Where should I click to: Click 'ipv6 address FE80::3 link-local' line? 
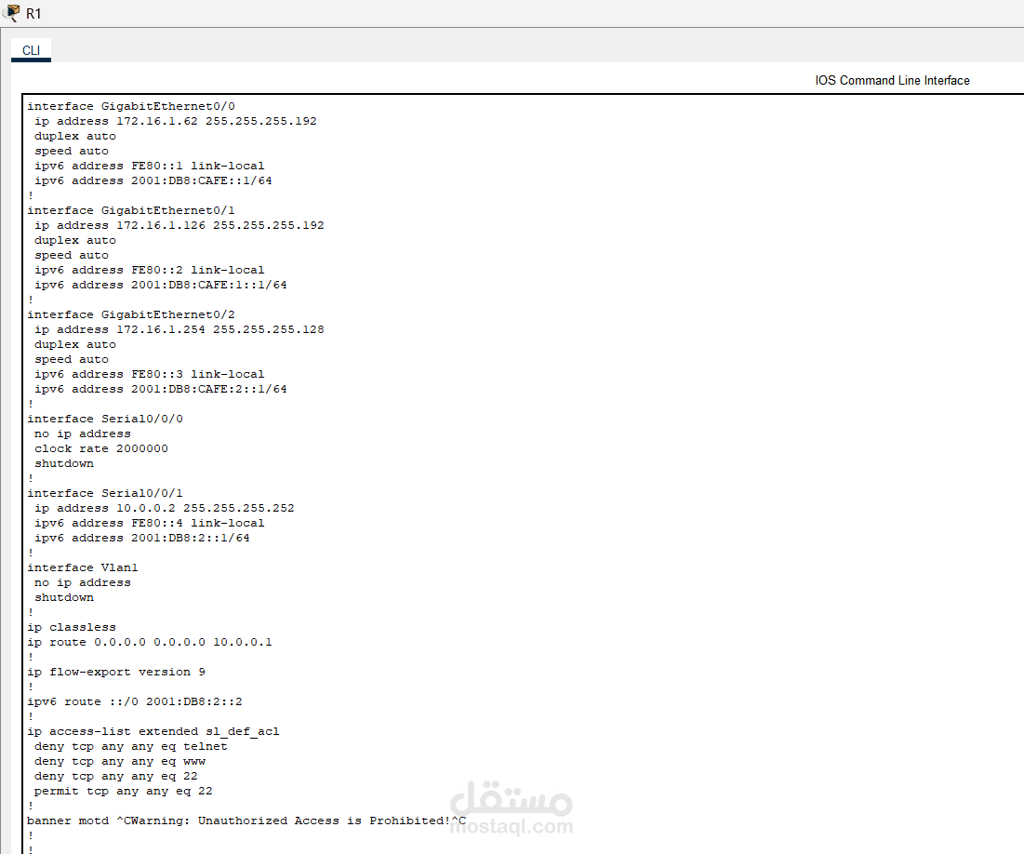[x=150, y=374]
